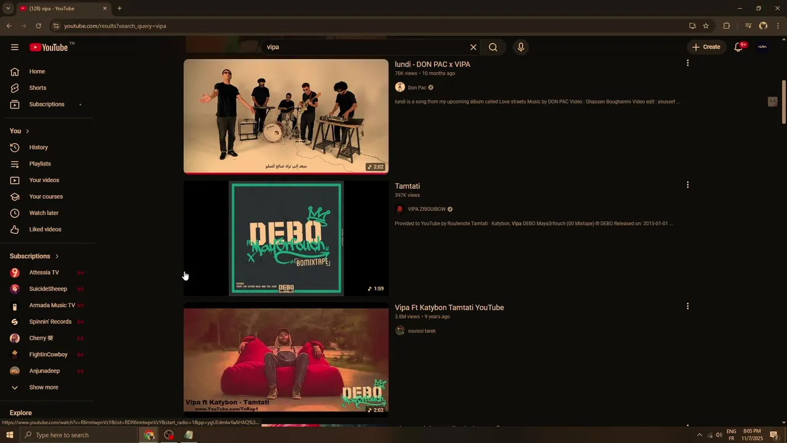Open the Windows Start menu

(9, 435)
